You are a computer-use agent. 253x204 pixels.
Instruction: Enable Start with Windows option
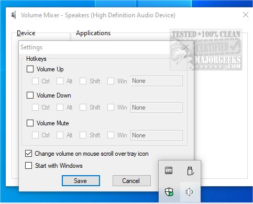tap(28, 165)
